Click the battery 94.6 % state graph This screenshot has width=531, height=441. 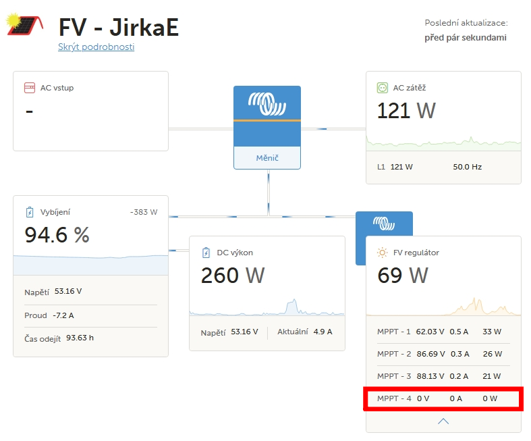(x=91, y=265)
